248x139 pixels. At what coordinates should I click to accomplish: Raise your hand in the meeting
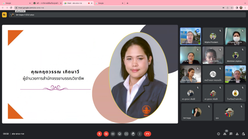coord(133,134)
